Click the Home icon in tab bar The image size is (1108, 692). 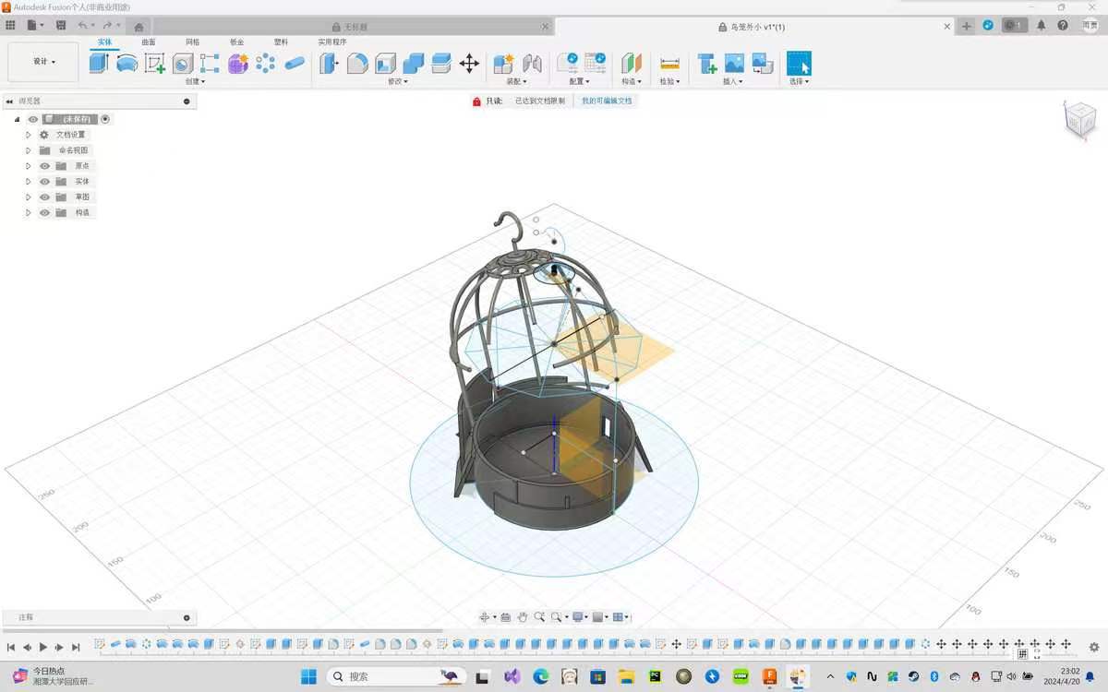click(138, 27)
